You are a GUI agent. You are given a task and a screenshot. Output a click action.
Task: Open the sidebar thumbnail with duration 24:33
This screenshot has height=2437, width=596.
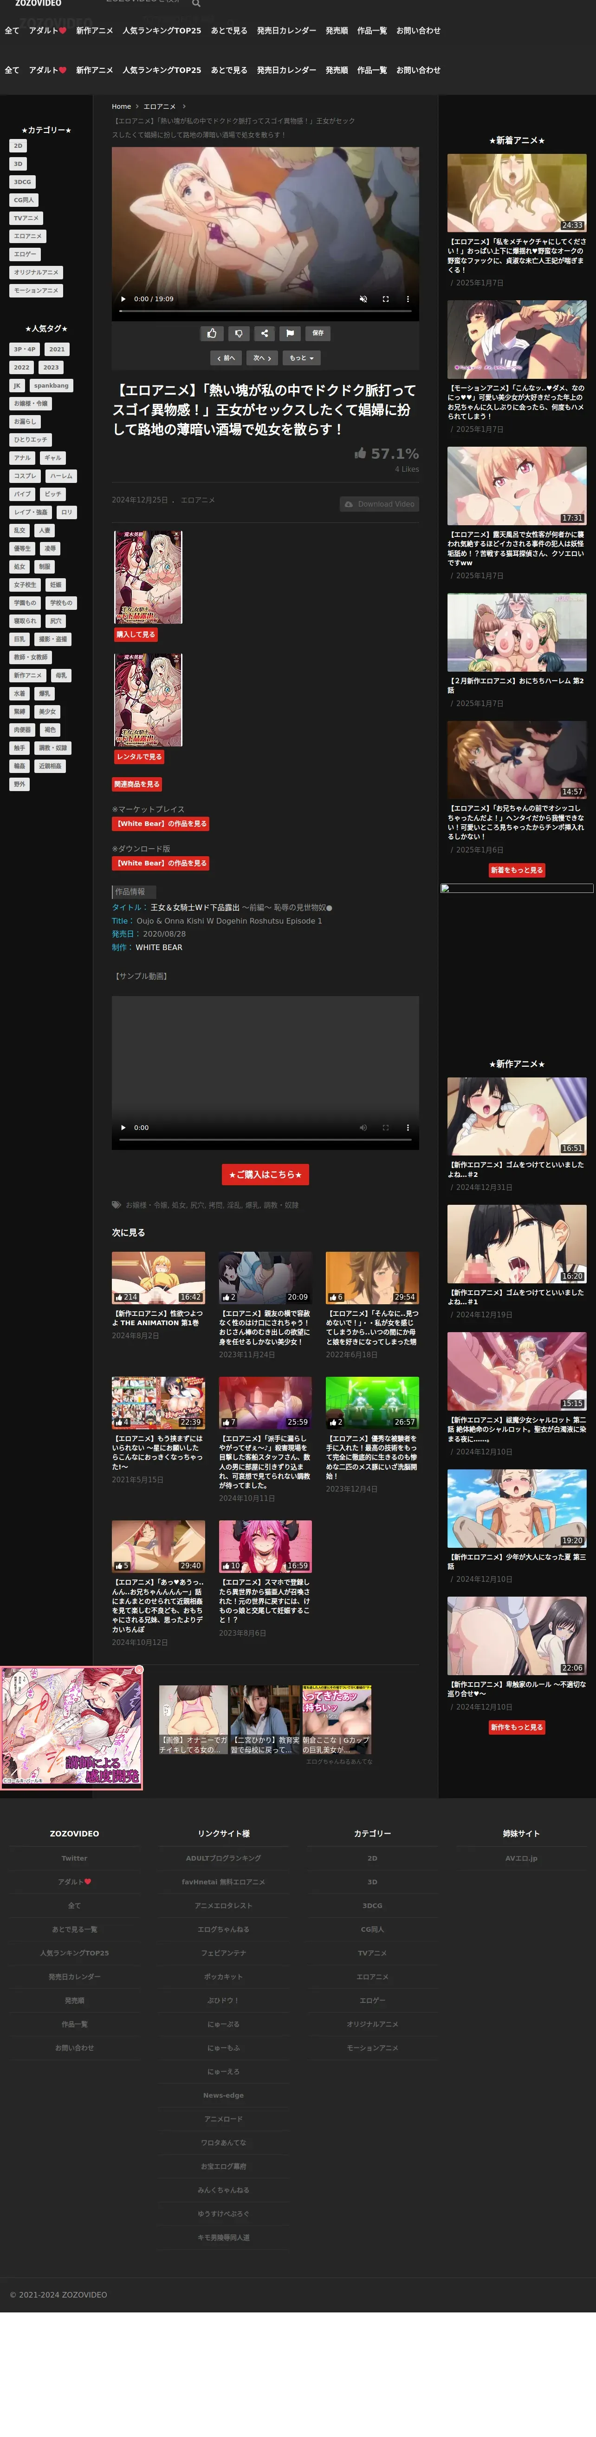[x=517, y=193]
